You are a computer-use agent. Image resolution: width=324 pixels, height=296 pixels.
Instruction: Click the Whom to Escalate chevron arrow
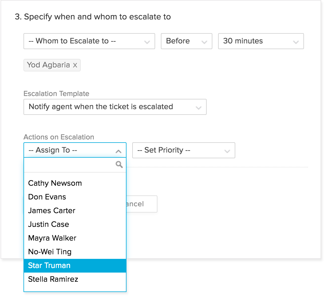pyautogui.click(x=147, y=42)
